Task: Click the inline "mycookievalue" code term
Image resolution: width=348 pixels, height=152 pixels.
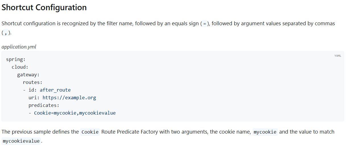Action: tap(21, 141)
